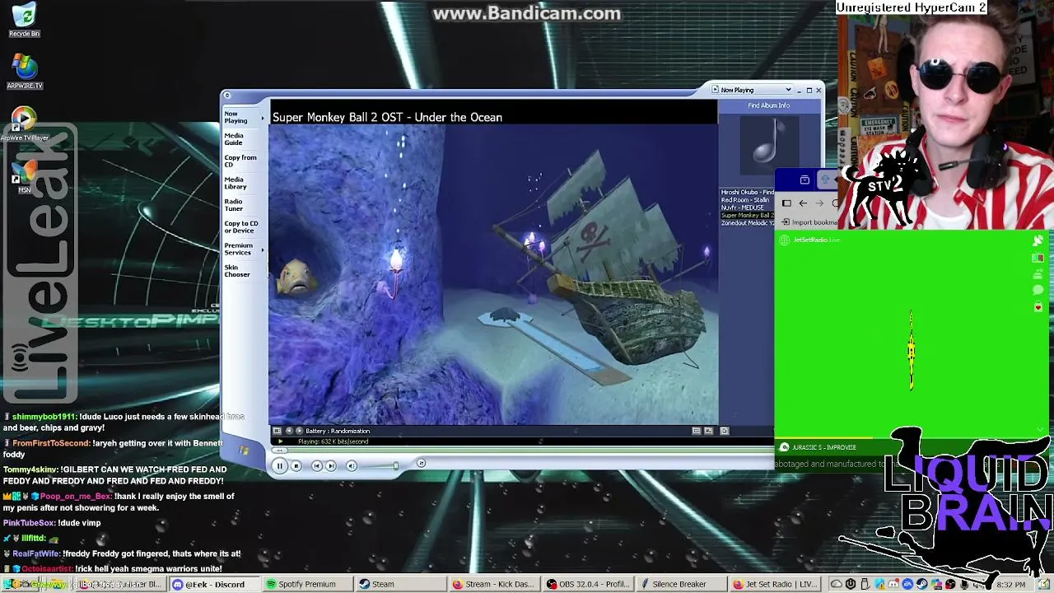Switch to OBS 32.0.4 in the taskbar
This screenshot has height=593, width=1054.
click(587, 585)
